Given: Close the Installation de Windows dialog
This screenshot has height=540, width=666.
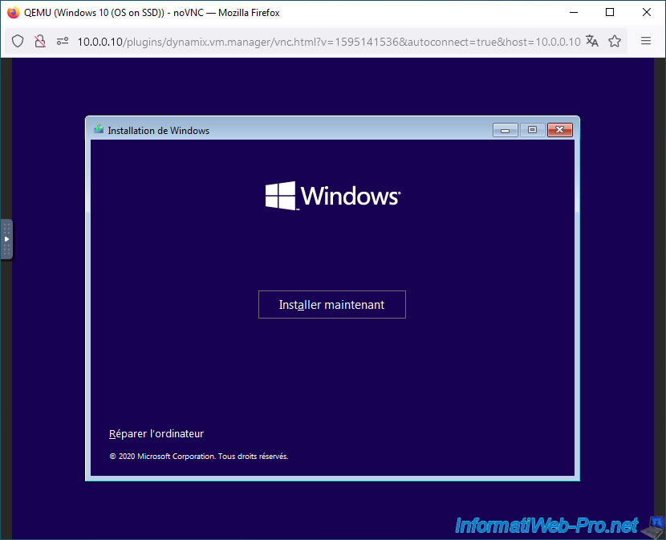Looking at the screenshot, I should [x=560, y=130].
